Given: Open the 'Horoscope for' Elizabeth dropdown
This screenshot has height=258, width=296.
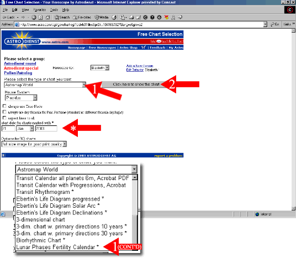Looking at the screenshot, I should (100, 67).
